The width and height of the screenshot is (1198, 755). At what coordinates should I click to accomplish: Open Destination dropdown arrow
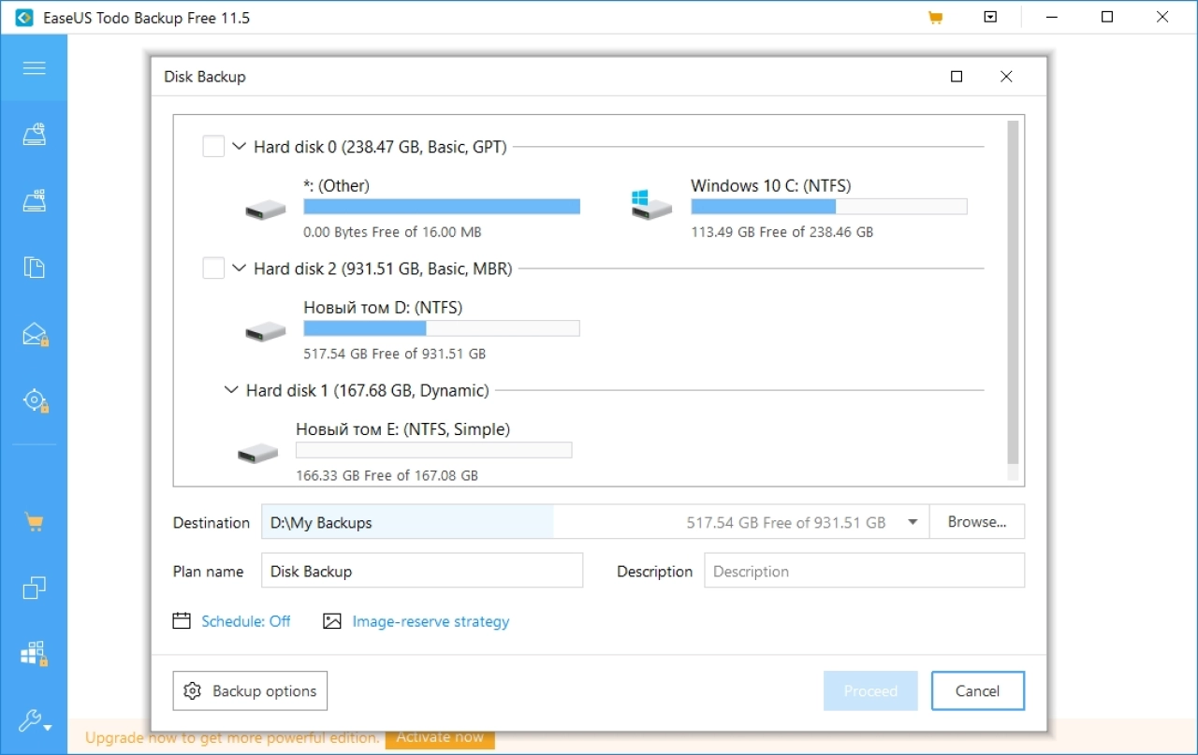point(913,522)
